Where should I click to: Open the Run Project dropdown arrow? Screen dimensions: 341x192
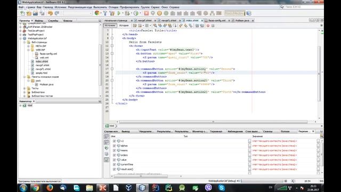[123, 13]
